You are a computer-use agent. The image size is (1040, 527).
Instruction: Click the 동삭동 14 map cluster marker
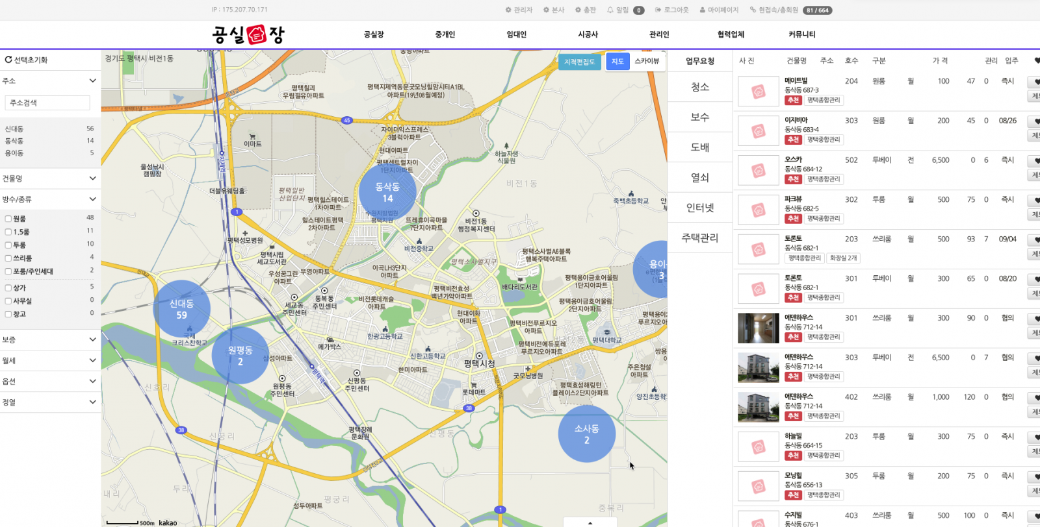coord(387,191)
